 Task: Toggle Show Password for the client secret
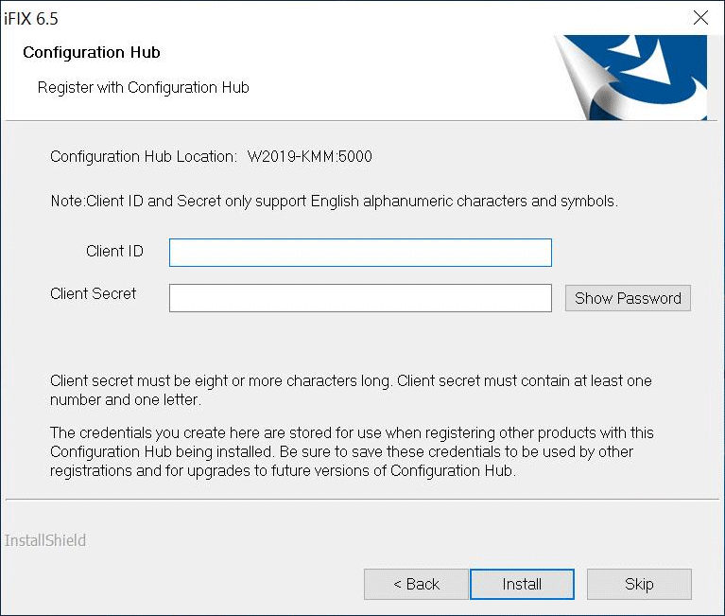point(628,298)
